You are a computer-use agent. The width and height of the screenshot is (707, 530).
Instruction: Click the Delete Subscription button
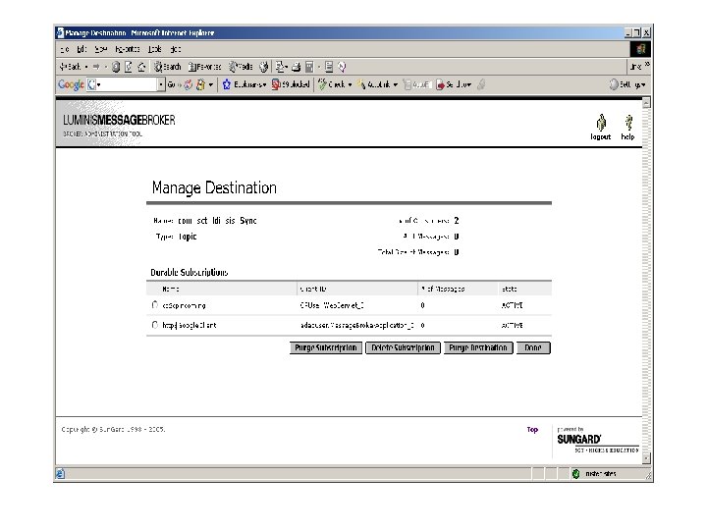[403, 347]
